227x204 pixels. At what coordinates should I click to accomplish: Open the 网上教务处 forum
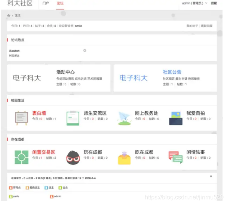(x=146, y=113)
